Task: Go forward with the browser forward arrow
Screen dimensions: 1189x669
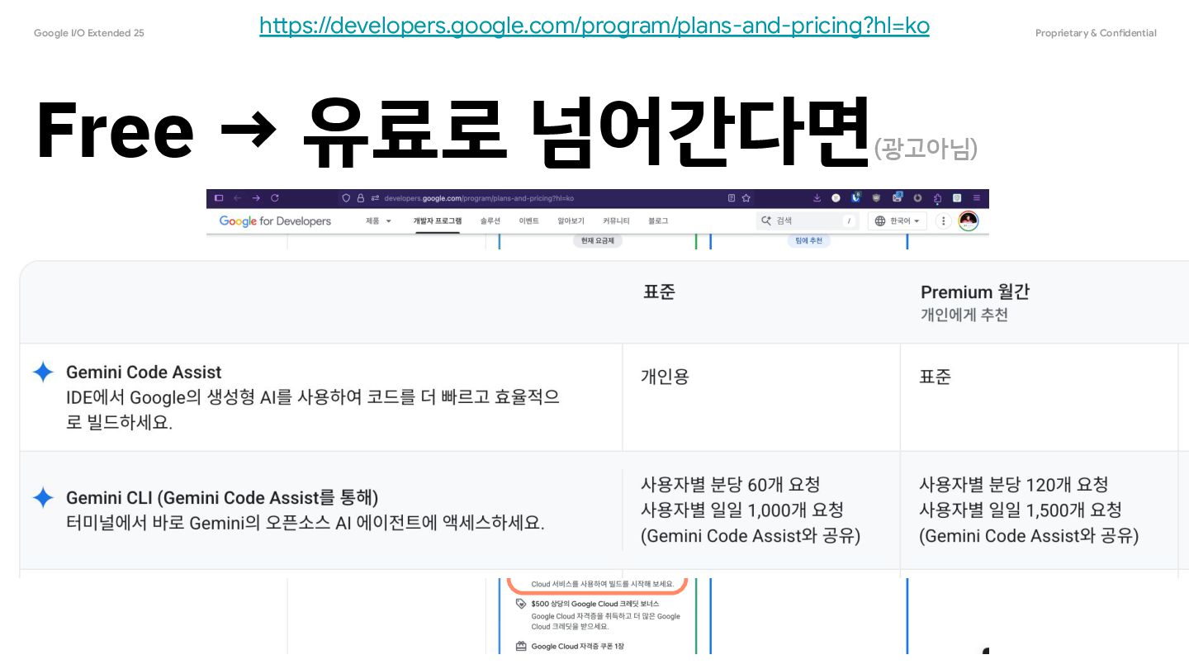Action: coord(256,198)
